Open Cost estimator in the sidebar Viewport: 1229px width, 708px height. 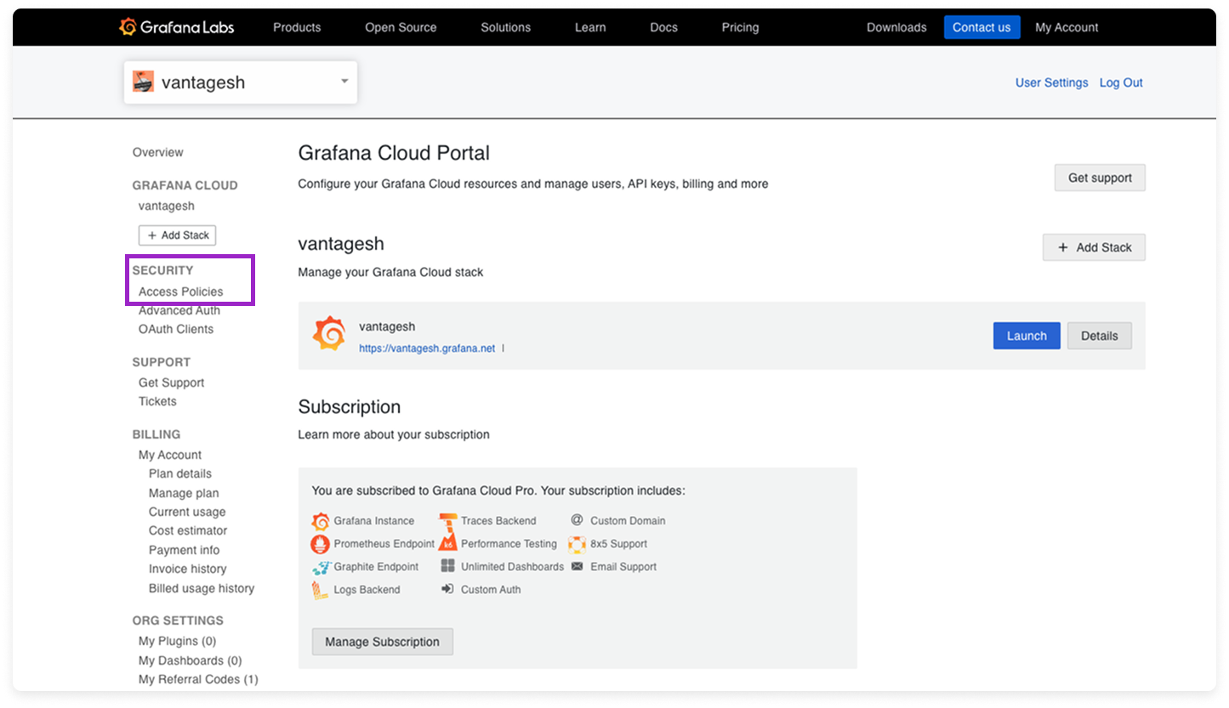[188, 530]
